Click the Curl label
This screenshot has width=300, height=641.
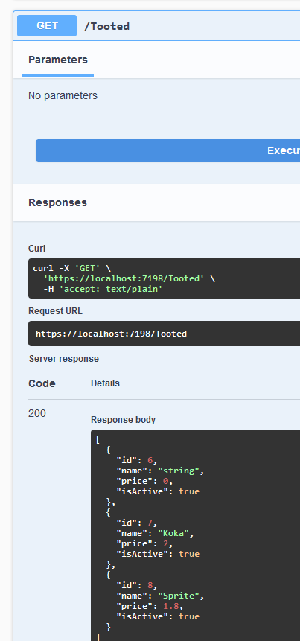tap(36, 249)
